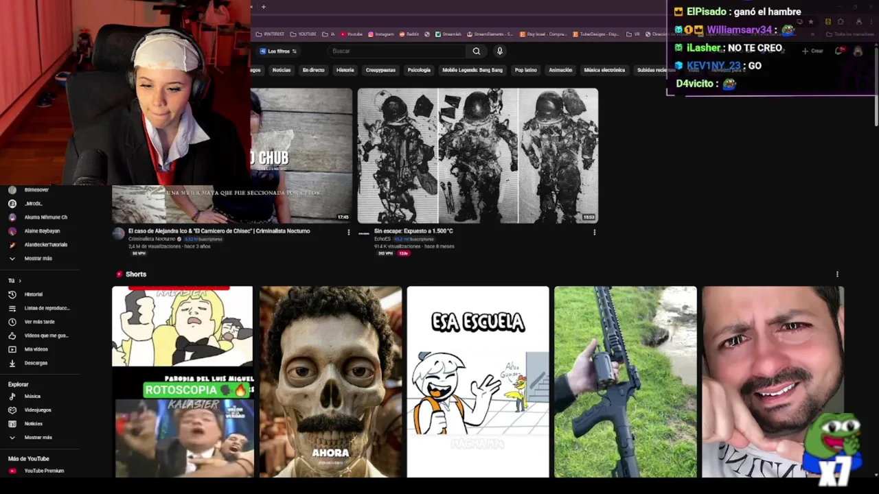Open Akuma Nihmune subscription
The width and height of the screenshot is (879, 494).
(38, 217)
